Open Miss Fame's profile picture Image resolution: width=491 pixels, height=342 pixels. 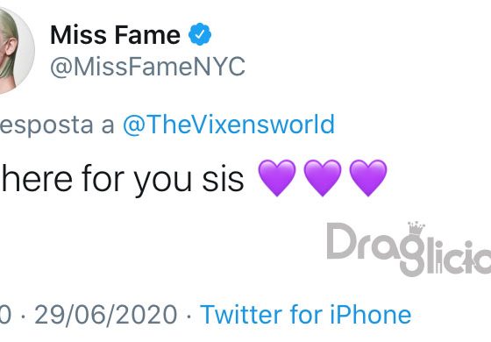[x=16, y=51]
